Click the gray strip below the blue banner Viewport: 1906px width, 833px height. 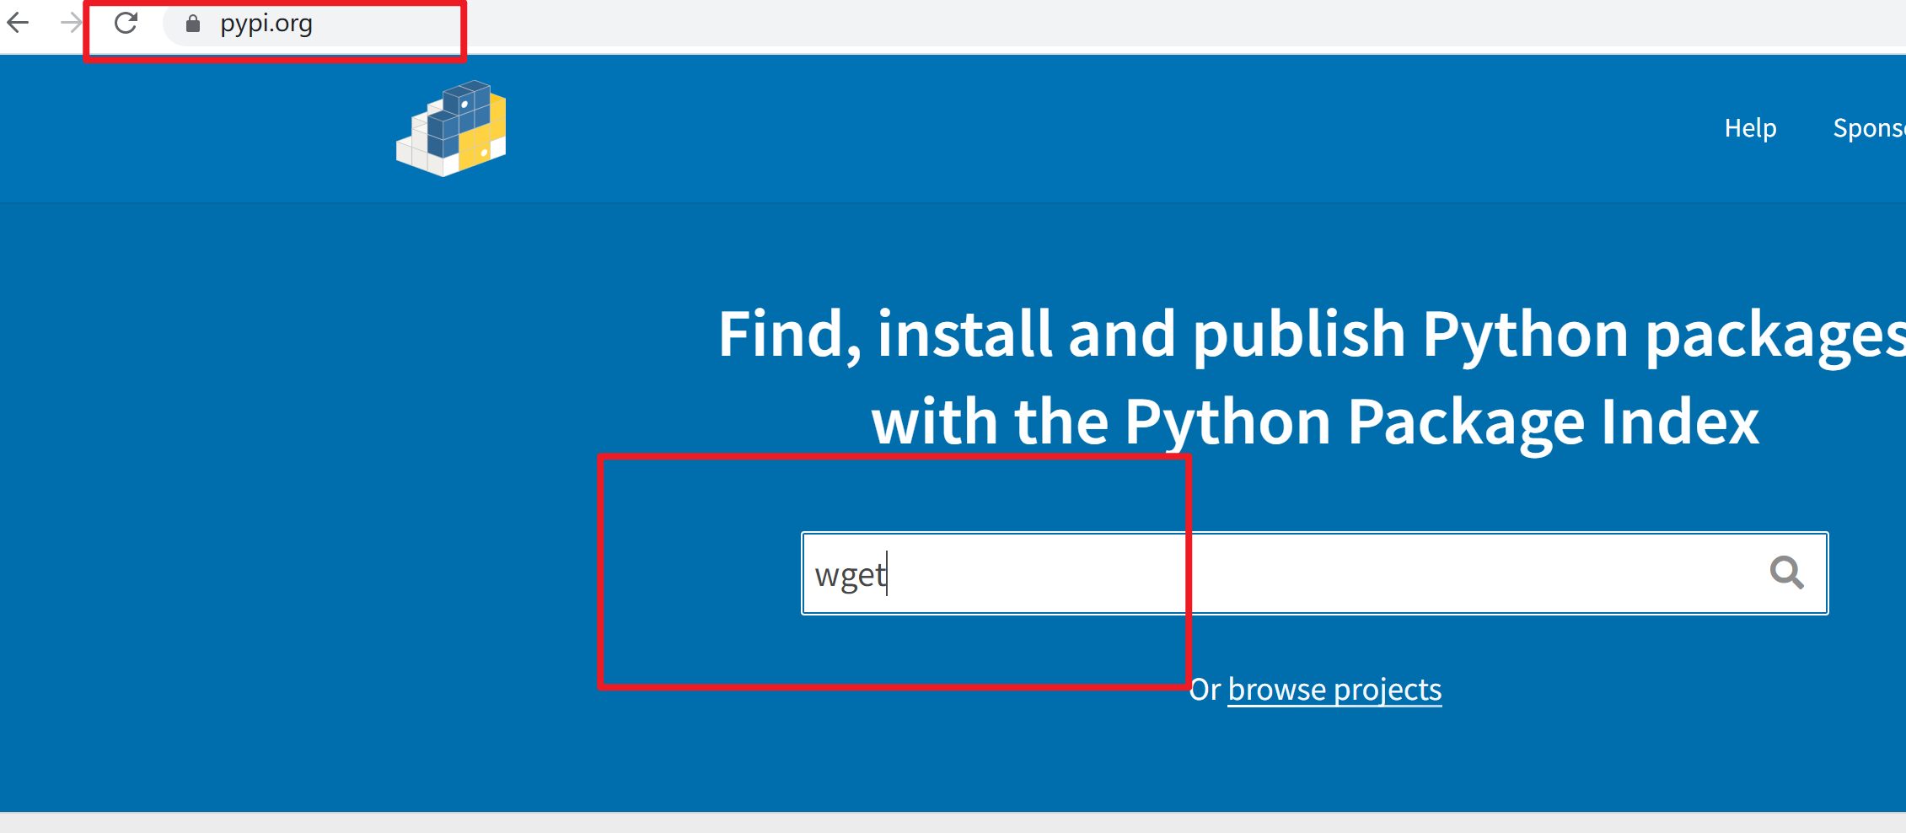tap(953, 822)
